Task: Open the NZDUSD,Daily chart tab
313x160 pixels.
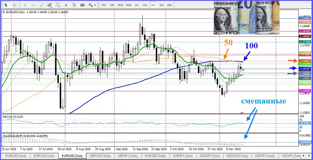Action: pyautogui.click(x=237, y=156)
